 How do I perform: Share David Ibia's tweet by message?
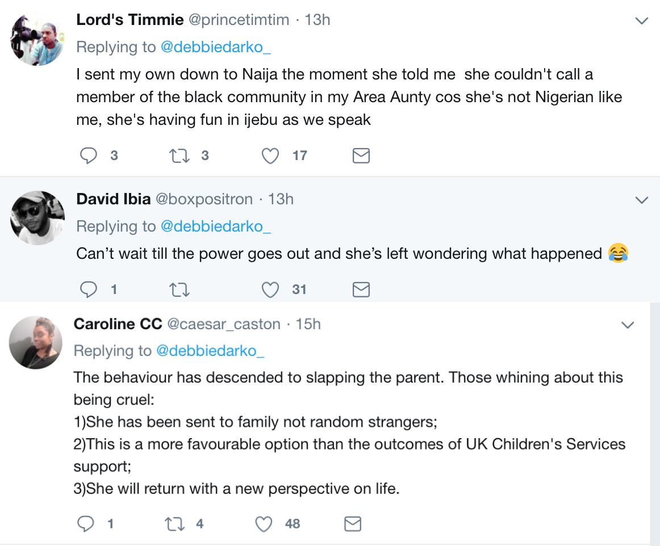[361, 290]
